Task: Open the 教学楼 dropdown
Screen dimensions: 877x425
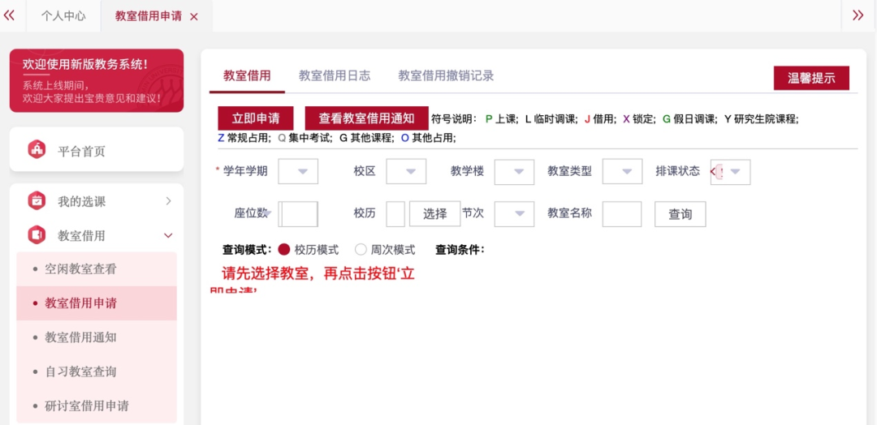Action: 514,172
